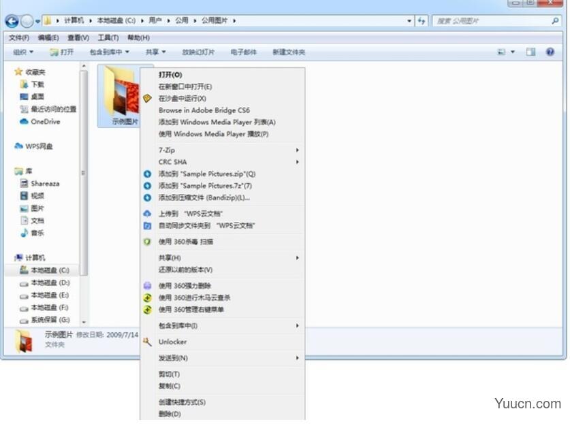The image size is (570, 424).
Task: Open 音乐 library
Action: click(32, 233)
